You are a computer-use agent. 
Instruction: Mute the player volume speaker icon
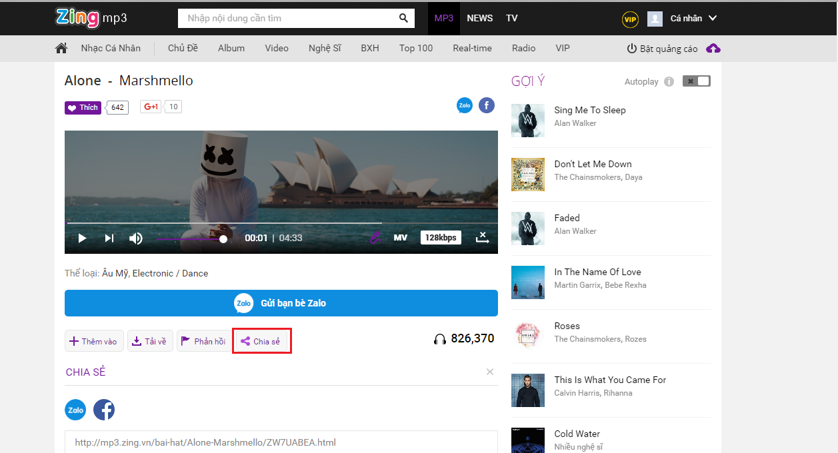coord(136,238)
